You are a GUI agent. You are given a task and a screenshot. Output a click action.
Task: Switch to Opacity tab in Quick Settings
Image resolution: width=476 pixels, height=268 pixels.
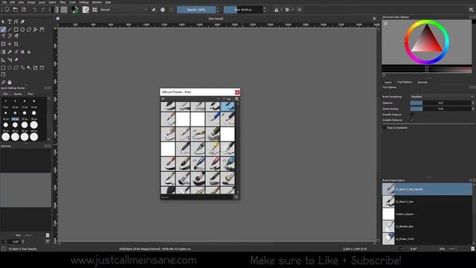coord(18,94)
